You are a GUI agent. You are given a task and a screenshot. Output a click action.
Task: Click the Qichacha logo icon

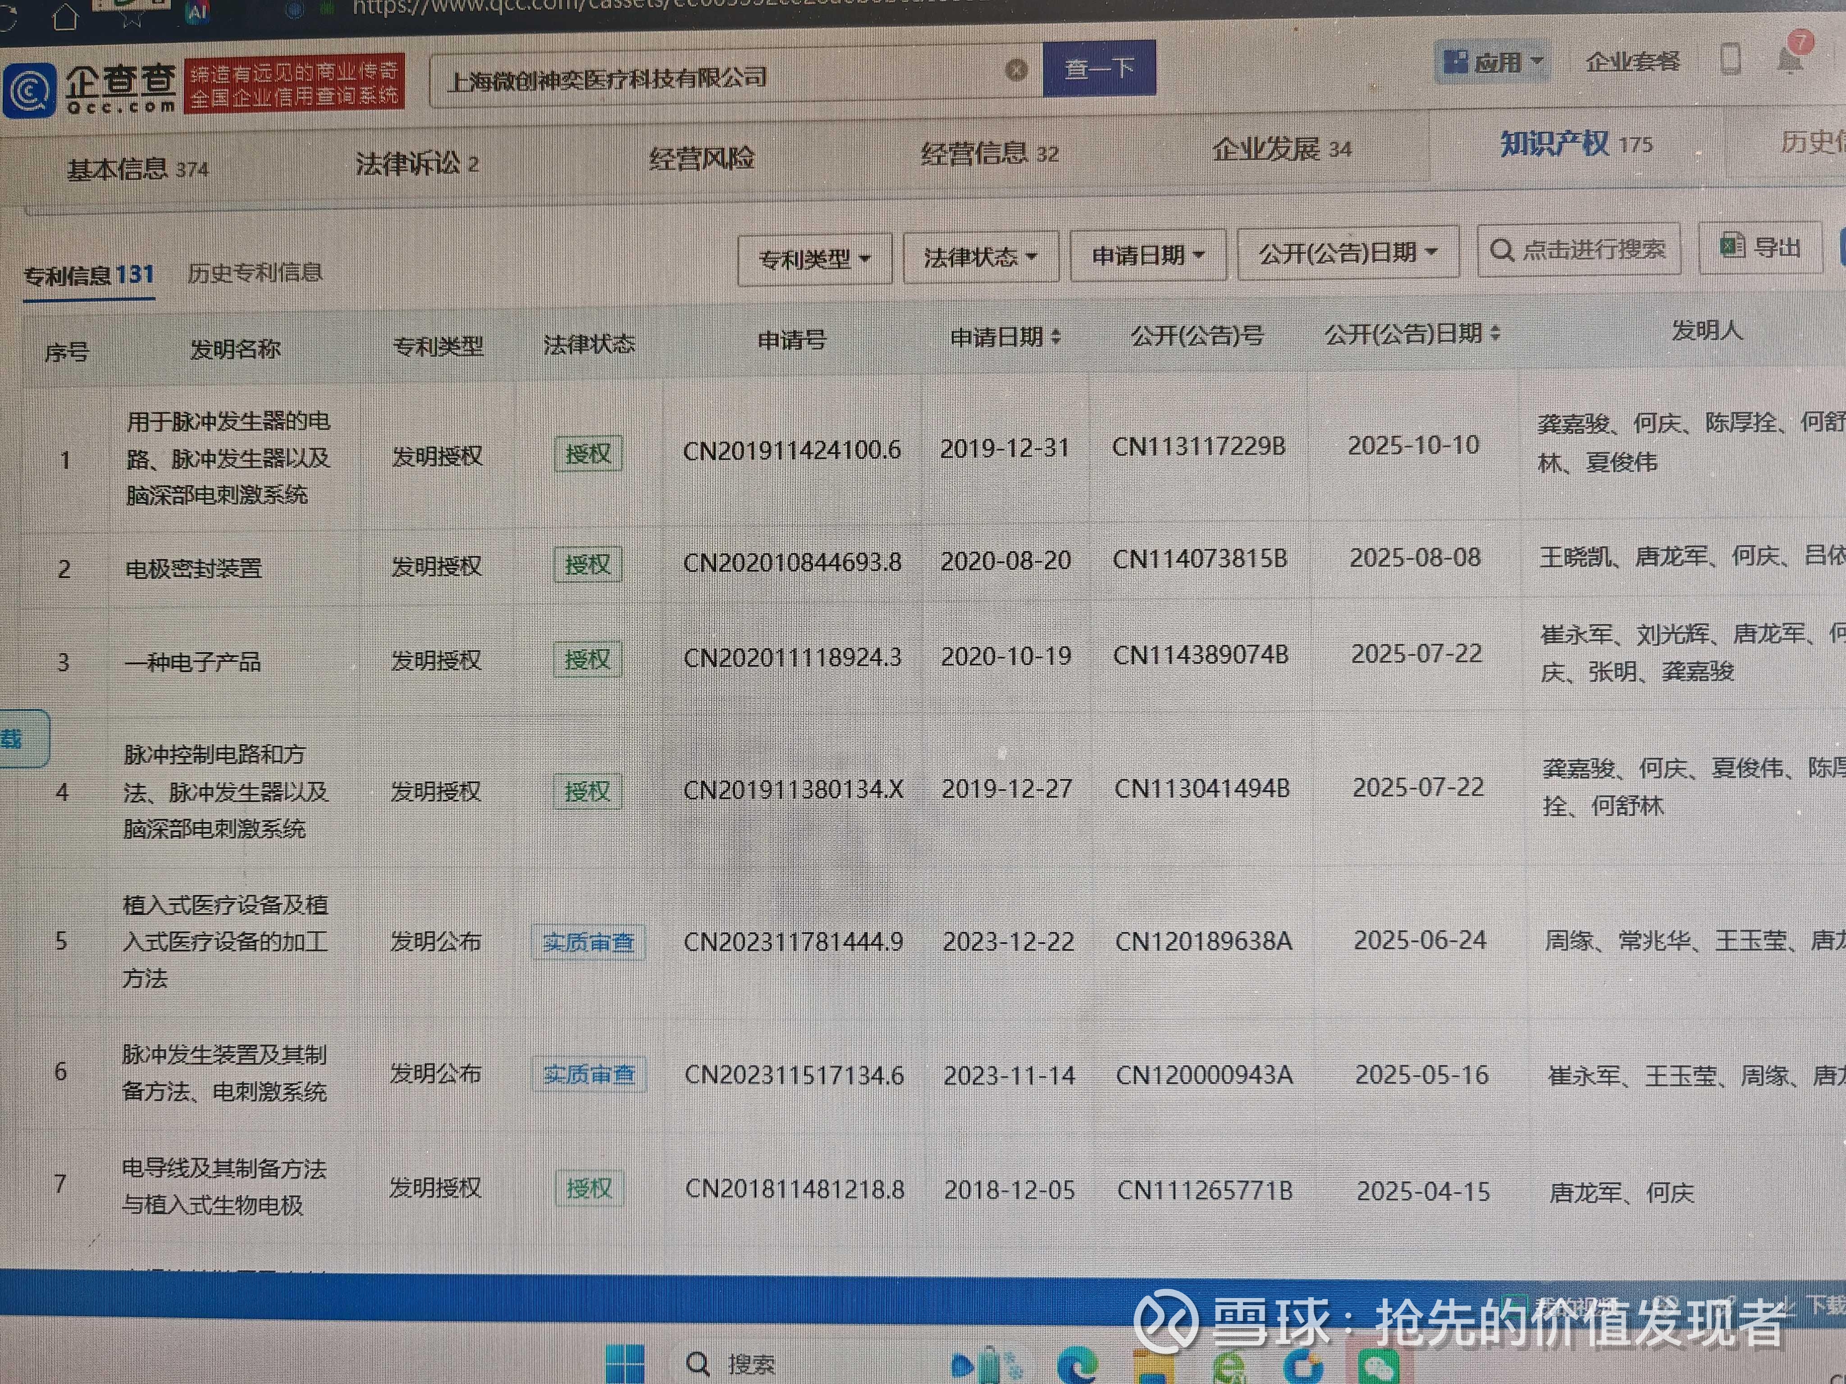(30, 89)
